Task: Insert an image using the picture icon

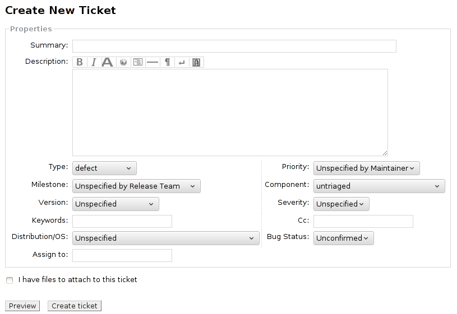Action: (x=196, y=62)
